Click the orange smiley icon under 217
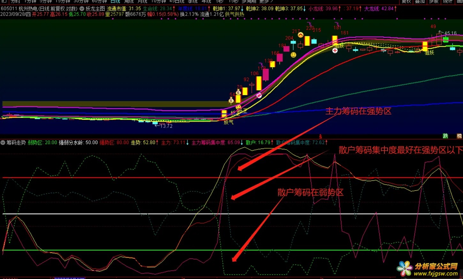 click(300, 35)
